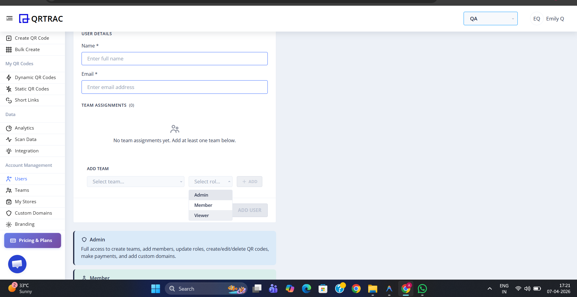577x297 pixels.
Task: Select the Integration icon in sidebar
Action: point(9,151)
